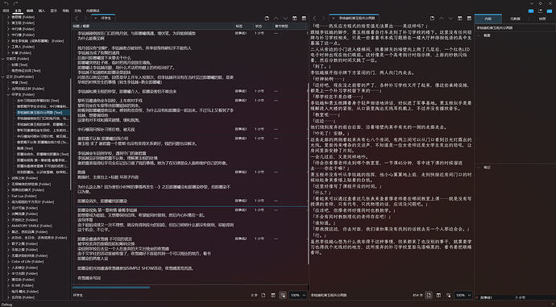Toggle the highlighted document mode in right footer
556x307 pixels.
(x=429, y=295)
